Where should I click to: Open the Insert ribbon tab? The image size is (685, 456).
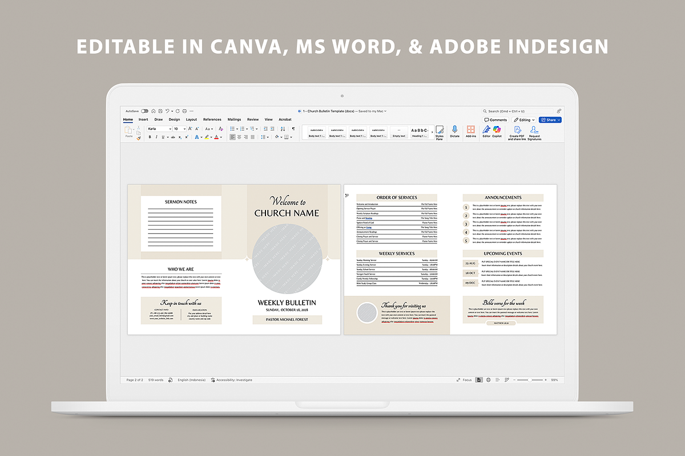[143, 120]
